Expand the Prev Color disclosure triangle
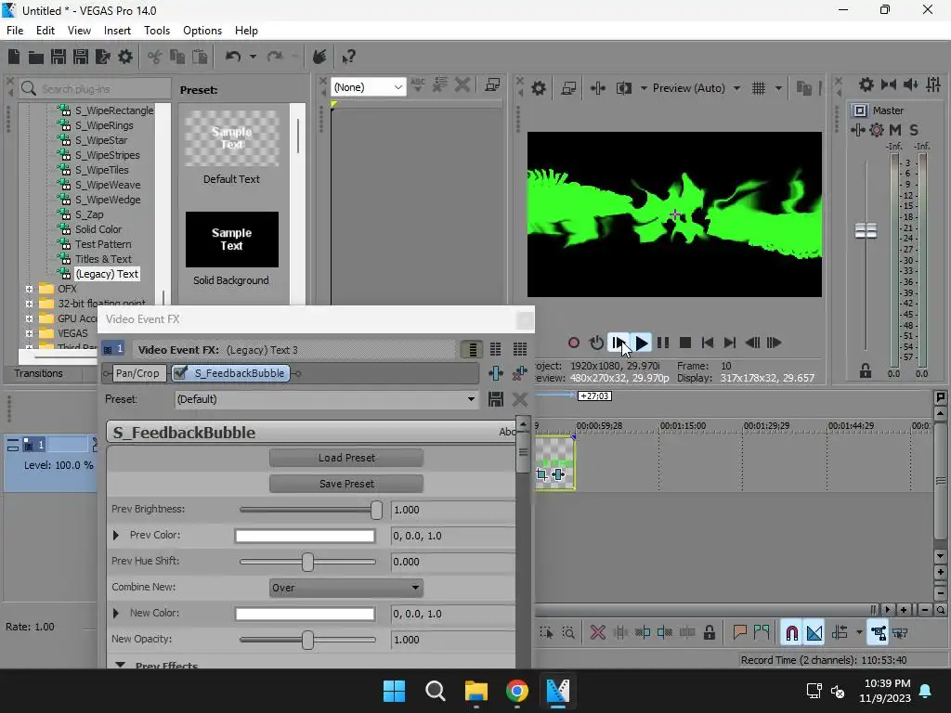Image resolution: width=951 pixels, height=713 pixels. point(116,536)
